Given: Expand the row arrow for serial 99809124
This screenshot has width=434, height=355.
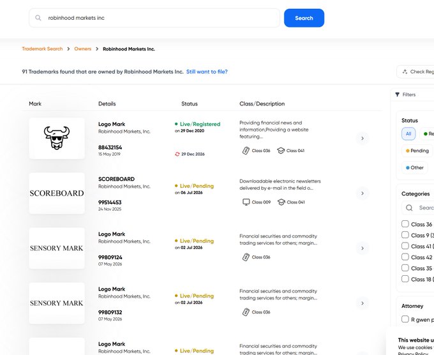Looking at the screenshot, I should point(363,248).
